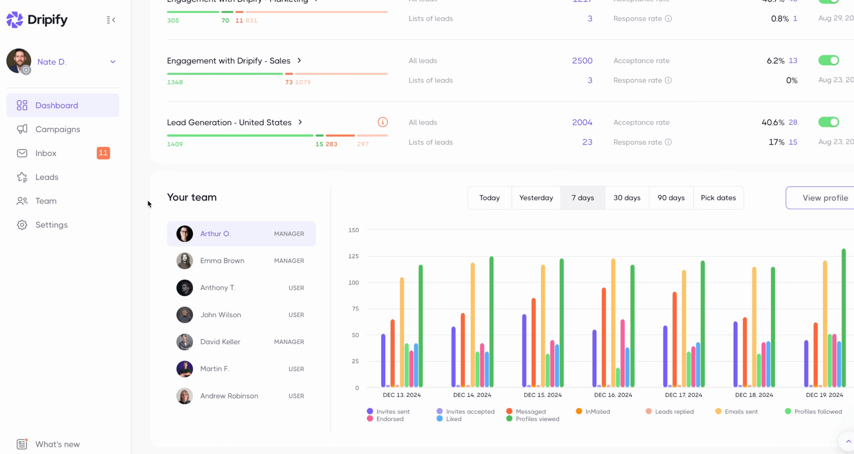Select team member Anthony T.
The image size is (854, 454).
point(241,288)
